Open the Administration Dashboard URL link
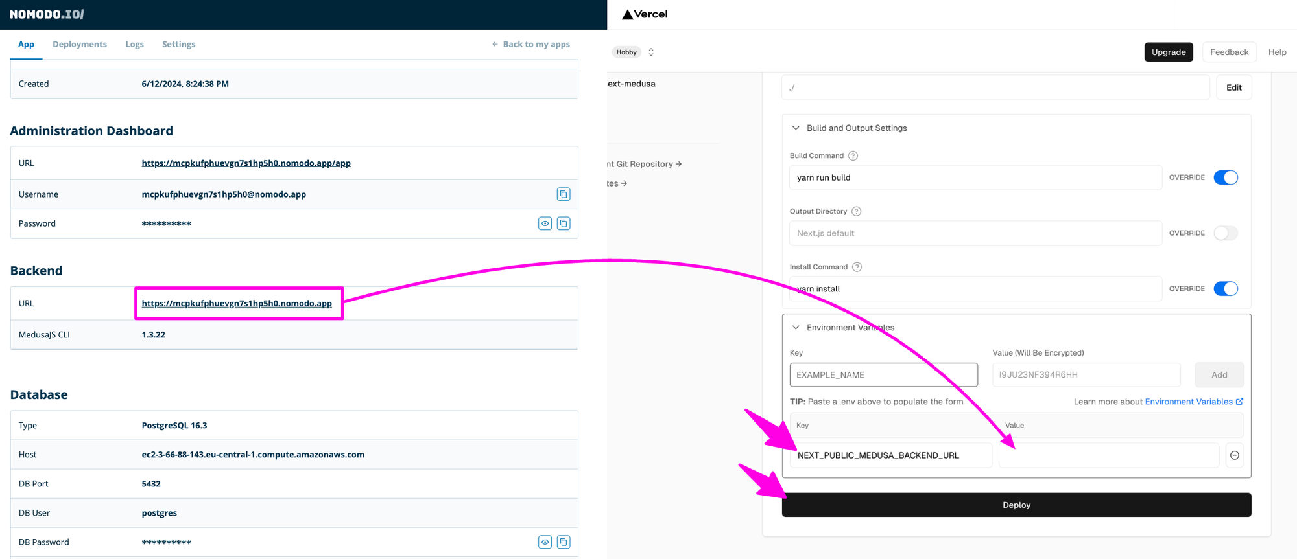Viewport: 1297px width, 559px height. [246, 163]
